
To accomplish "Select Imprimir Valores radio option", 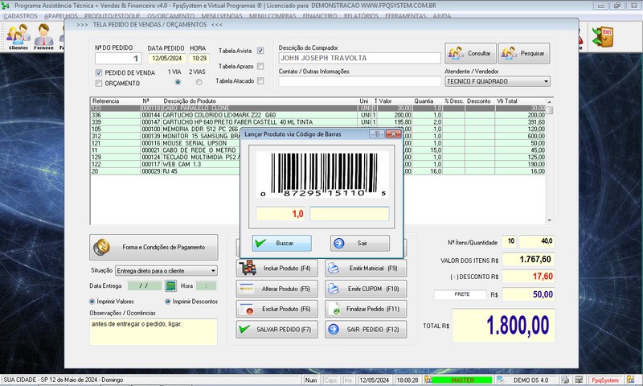I will point(92,302).
